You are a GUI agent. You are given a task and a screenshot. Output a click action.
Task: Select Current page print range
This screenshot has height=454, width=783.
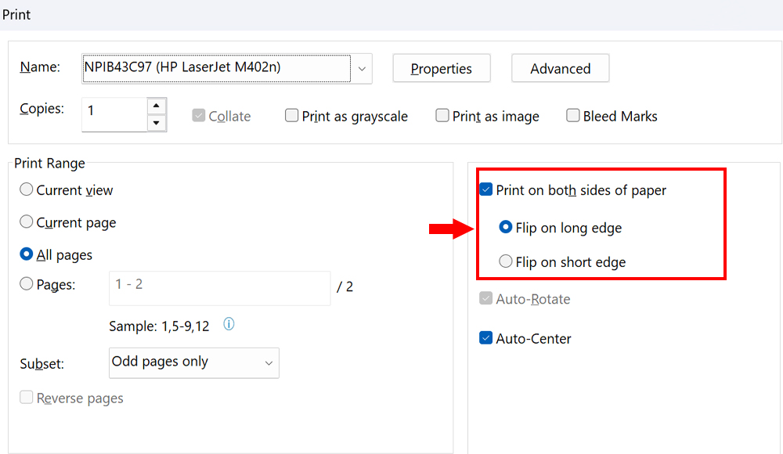[26, 222]
